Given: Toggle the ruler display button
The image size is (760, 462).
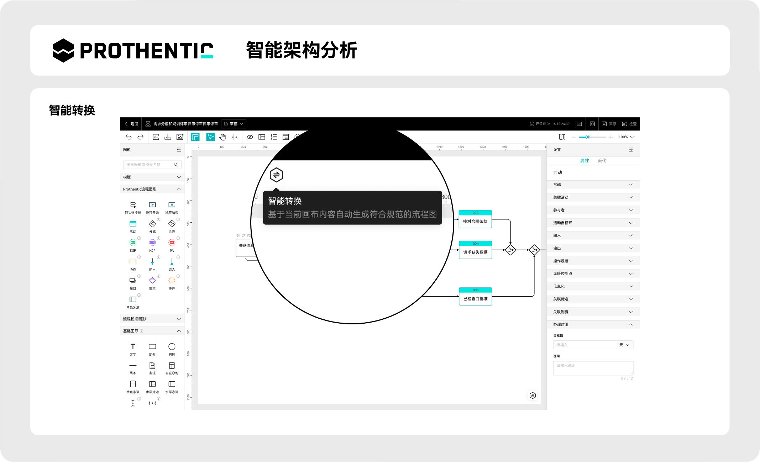Looking at the screenshot, I should coord(195,137).
